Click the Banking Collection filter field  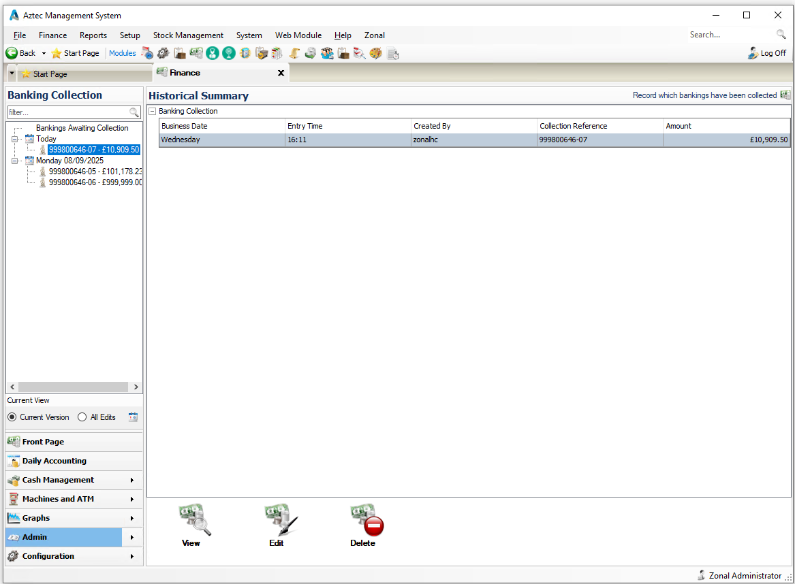point(68,112)
